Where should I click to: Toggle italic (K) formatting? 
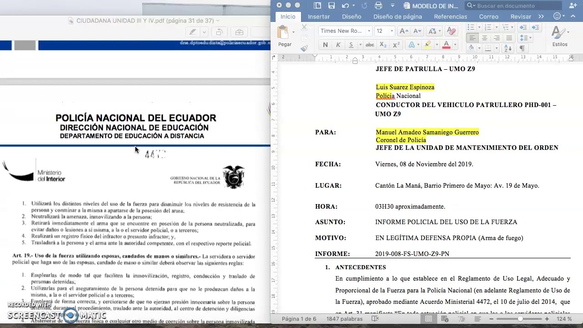(x=338, y=45)
